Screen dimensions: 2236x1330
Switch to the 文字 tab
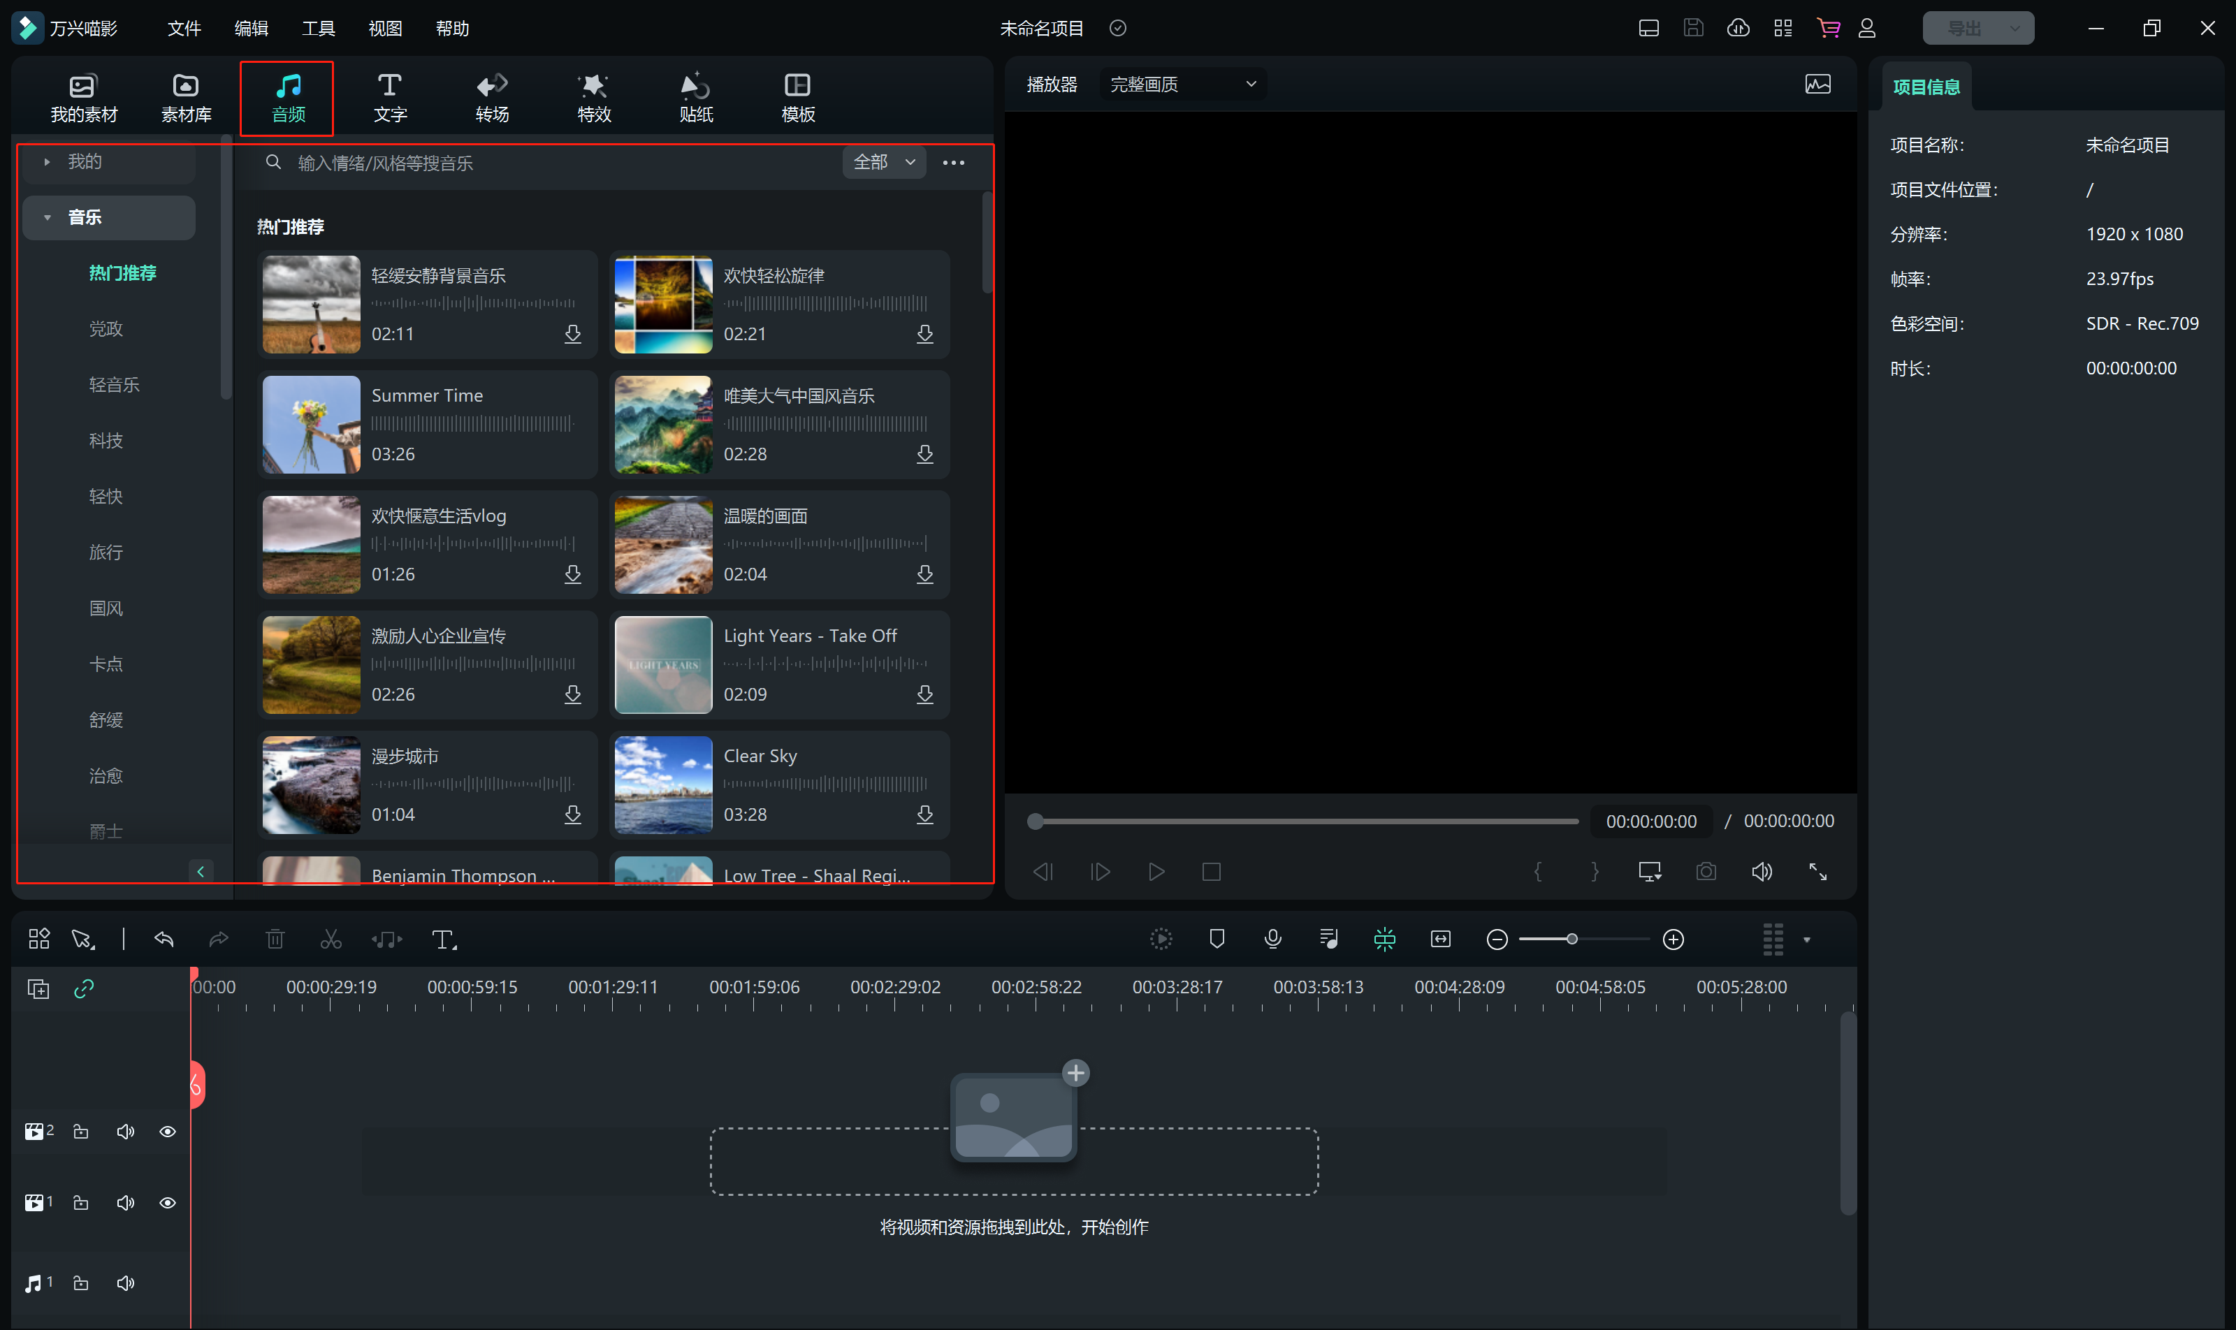click(389, 98)
